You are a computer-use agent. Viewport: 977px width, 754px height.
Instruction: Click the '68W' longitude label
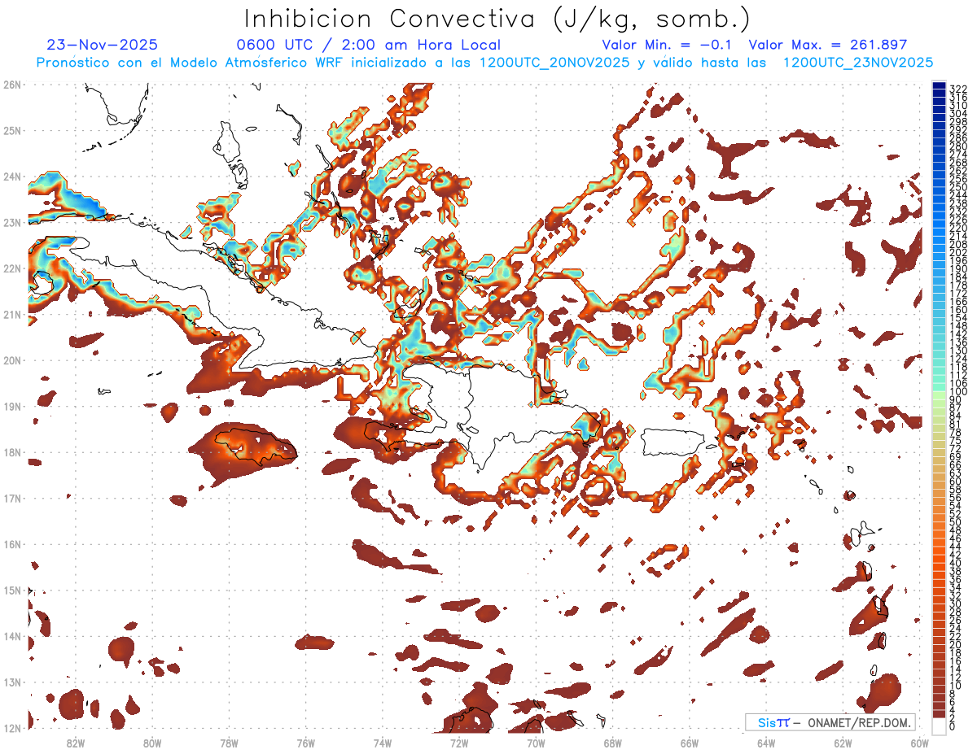click(x=613, y=743)
